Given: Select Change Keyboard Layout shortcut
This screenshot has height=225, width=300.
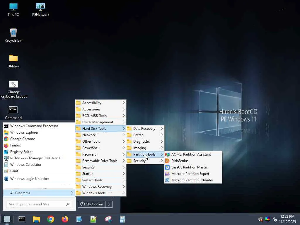Looking at the screenshot, I should (13, 89).
